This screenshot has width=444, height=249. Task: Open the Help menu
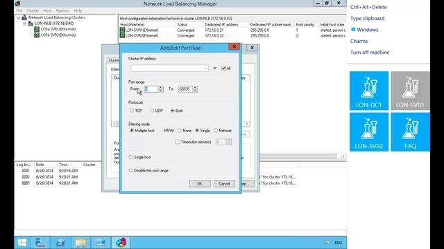[78, 11]
